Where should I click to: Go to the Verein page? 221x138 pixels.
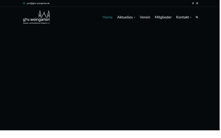coord(145,17)
